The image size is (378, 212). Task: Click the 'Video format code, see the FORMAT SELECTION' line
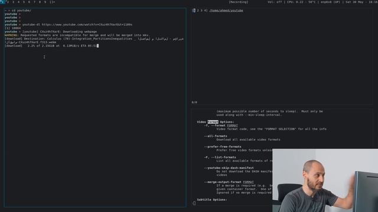tap(272, 129)
